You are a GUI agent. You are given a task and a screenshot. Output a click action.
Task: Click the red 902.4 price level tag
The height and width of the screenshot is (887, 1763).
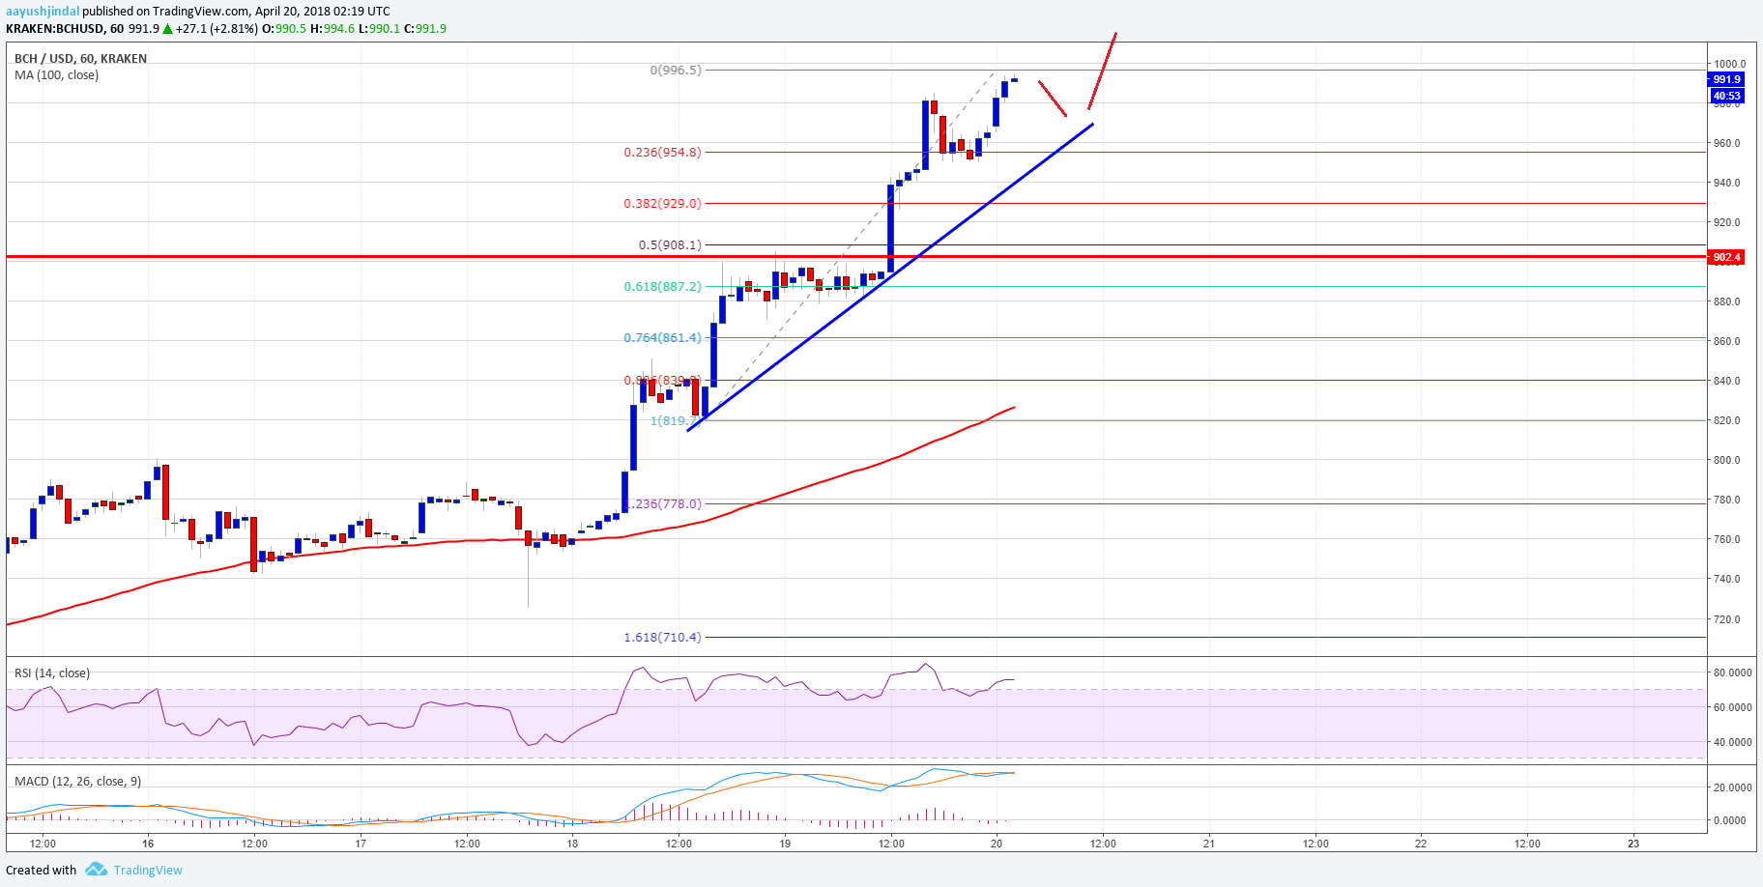[x=1726, y=257]
